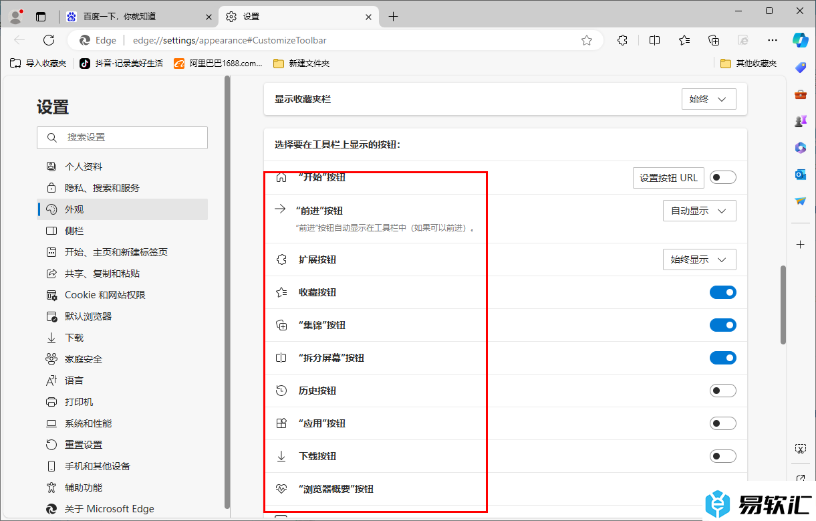Open the 阿里巴巴1688 bookmark
Image resolution: width=816 pixels, height=521 pixels.
click(x=219, y=64)
